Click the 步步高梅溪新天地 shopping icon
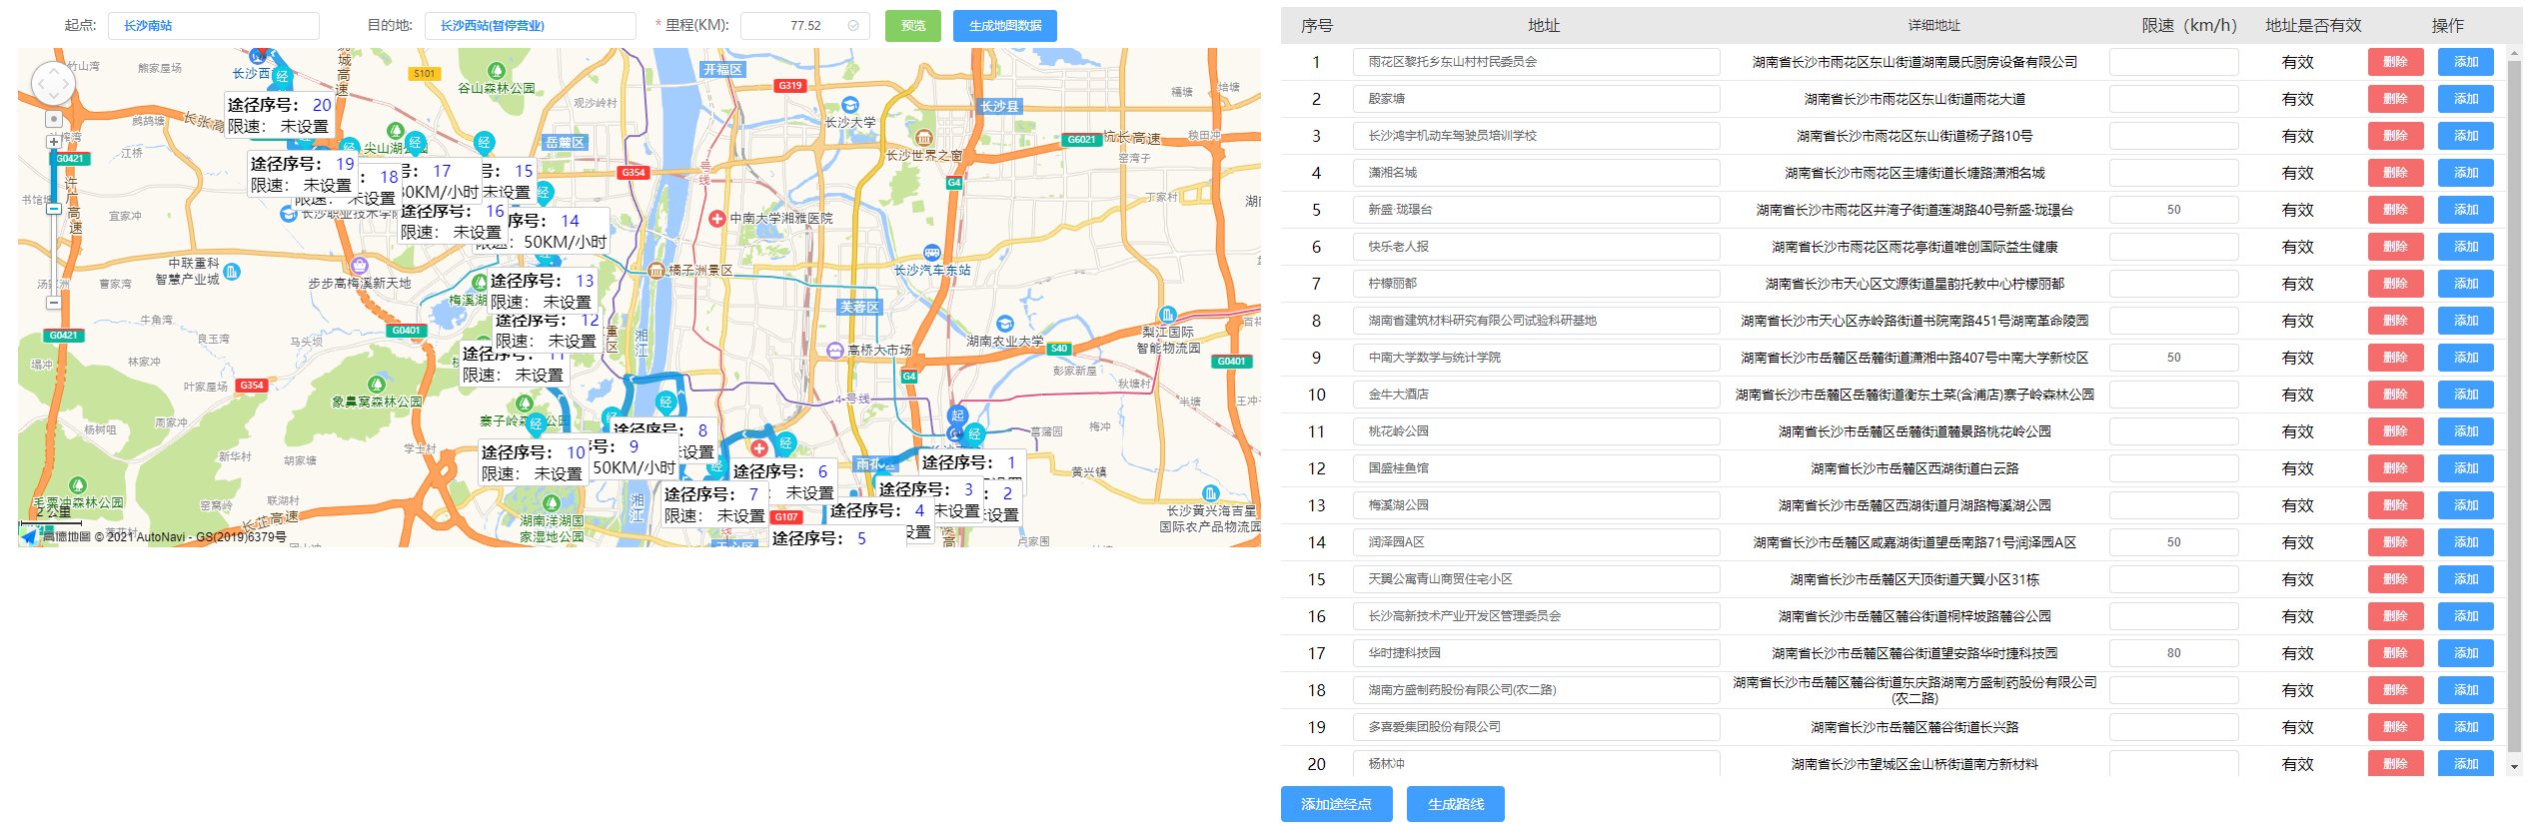 (x=360, y=267)
